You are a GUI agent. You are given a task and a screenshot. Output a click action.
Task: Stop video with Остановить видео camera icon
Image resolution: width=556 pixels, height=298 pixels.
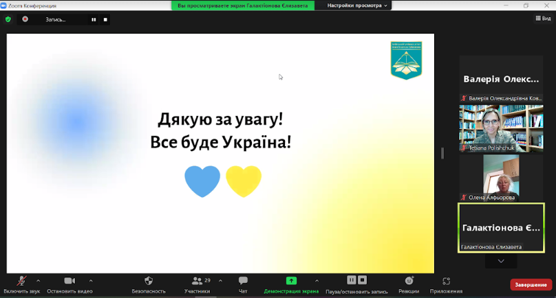(69, 281)
